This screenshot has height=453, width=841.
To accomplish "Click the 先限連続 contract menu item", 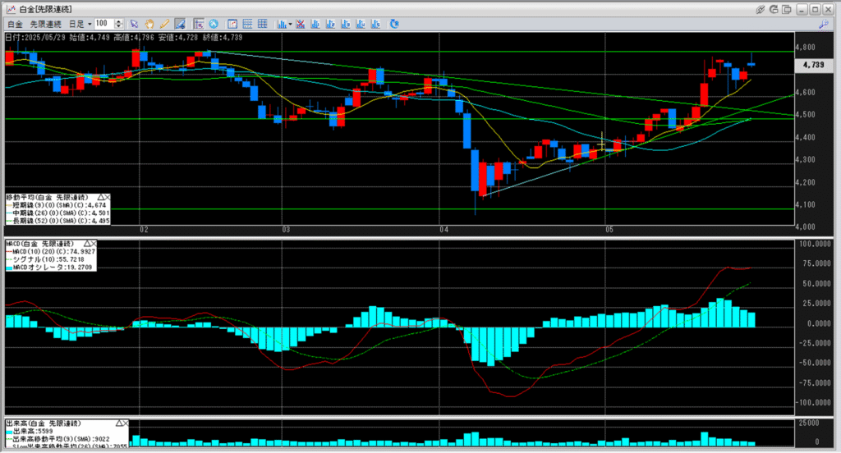I will [x=46, y=24].
